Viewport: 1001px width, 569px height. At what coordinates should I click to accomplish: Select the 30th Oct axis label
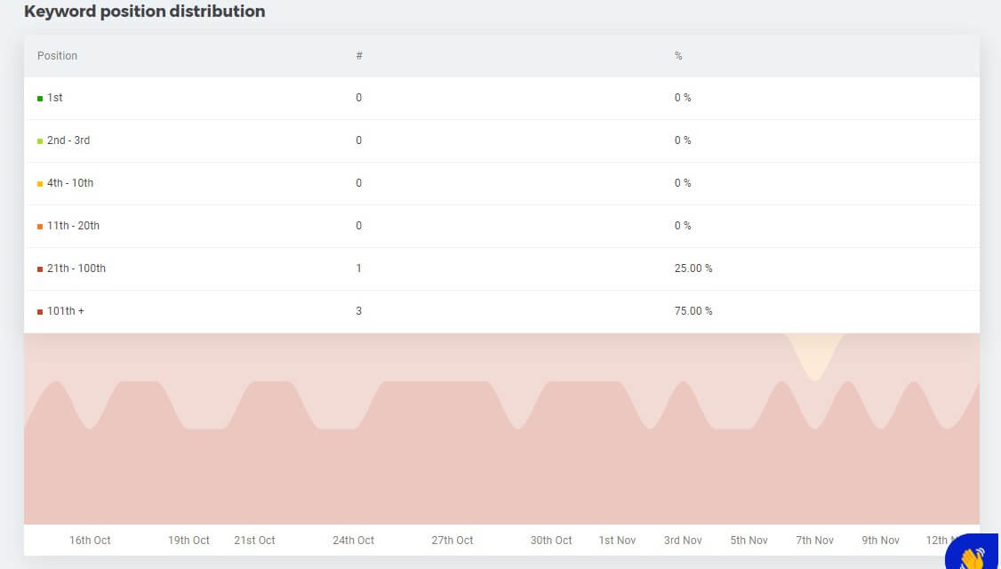pyautogui.click(x=551, y=541)
